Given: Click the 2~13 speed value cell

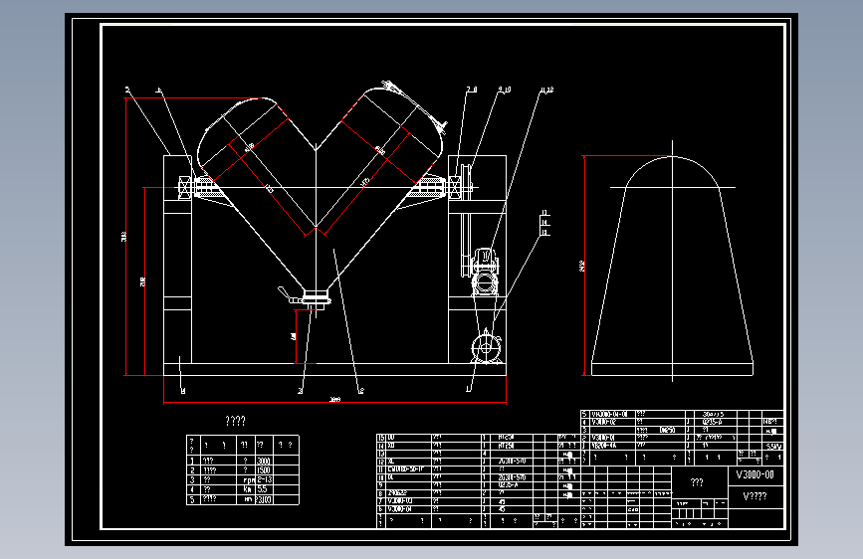Looking at the screenshot, I should click(x=264, y=479).
